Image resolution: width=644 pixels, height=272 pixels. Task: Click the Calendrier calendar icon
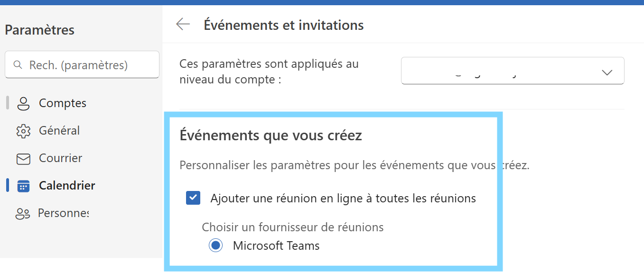23,186
